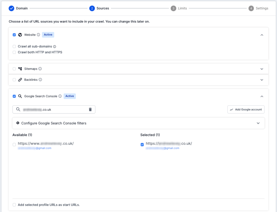This screenshot has width=277, height=212.
Task: Check Crawl both HTTP and HTTPS
Action: [14, 52]
